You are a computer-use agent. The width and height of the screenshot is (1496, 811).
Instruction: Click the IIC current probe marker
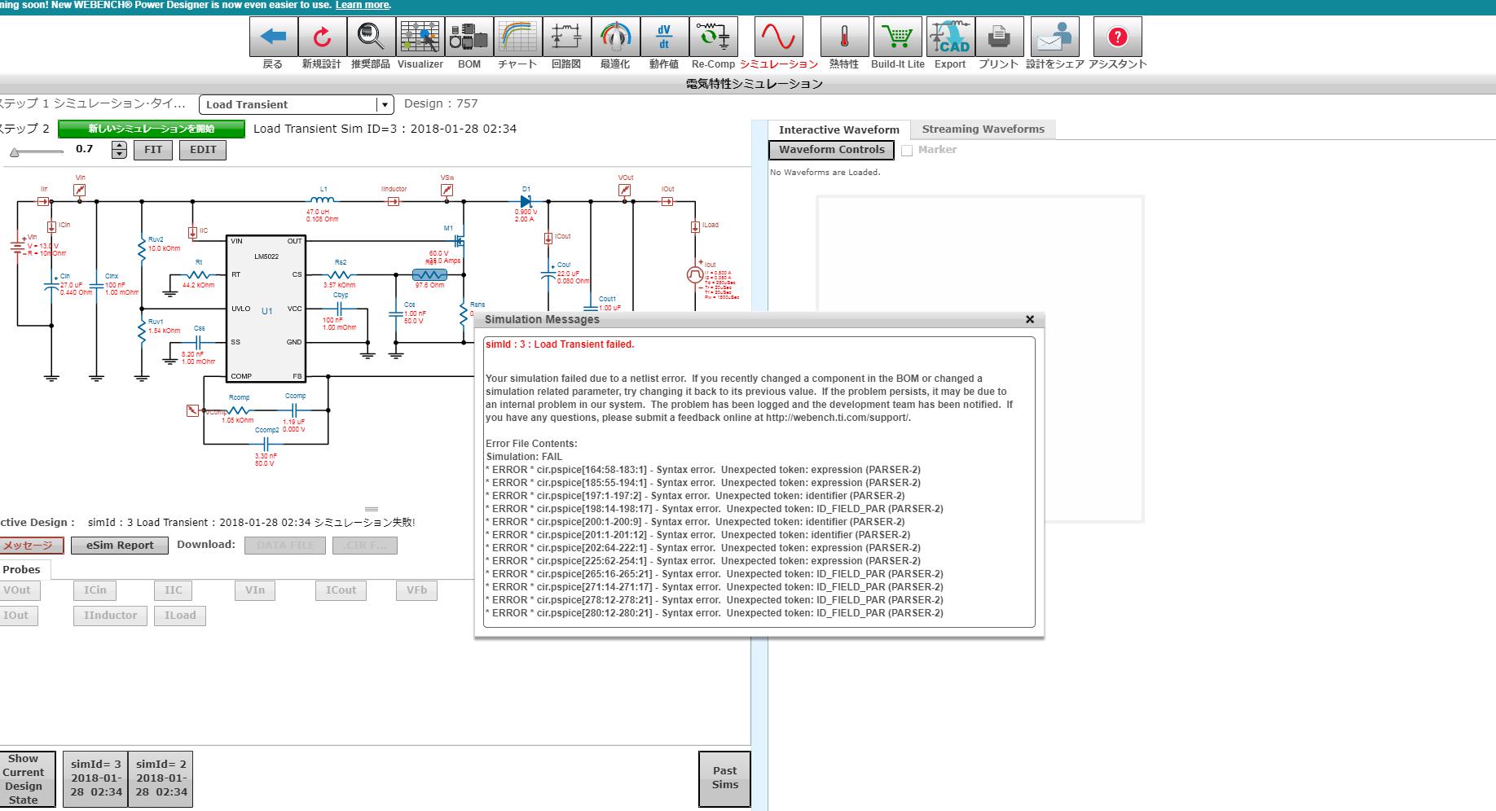click(x=193, y=233)
